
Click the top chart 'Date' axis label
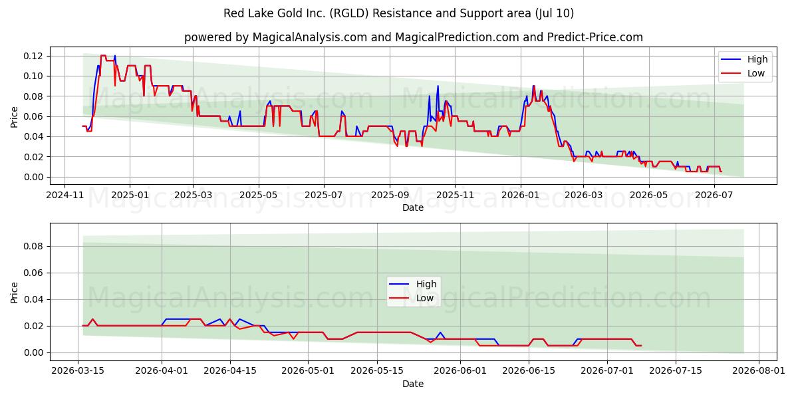413,208
